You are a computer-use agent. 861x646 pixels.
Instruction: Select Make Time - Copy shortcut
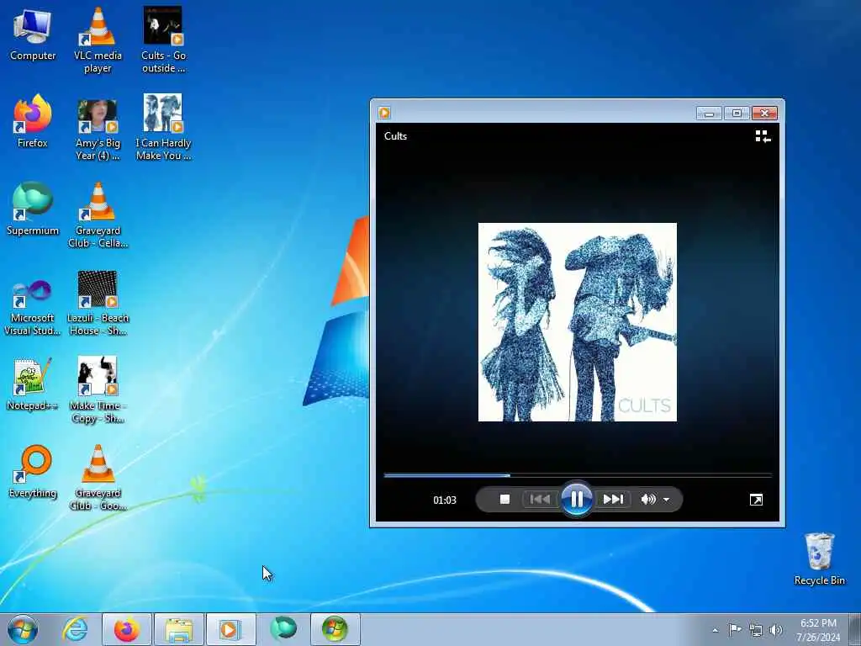pos(98,390)
